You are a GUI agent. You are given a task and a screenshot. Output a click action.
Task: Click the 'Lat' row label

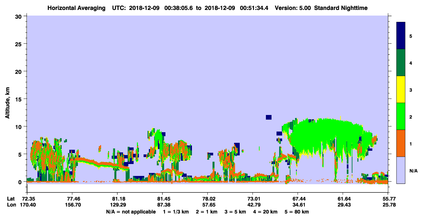[11, 199]
